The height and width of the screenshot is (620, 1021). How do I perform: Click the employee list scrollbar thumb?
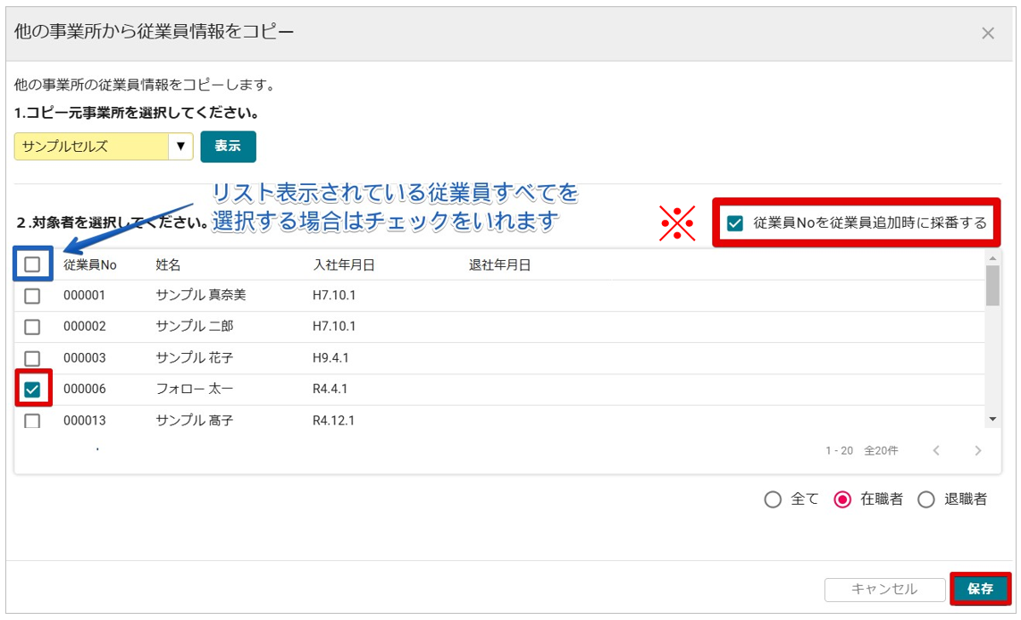coord(992,286)
